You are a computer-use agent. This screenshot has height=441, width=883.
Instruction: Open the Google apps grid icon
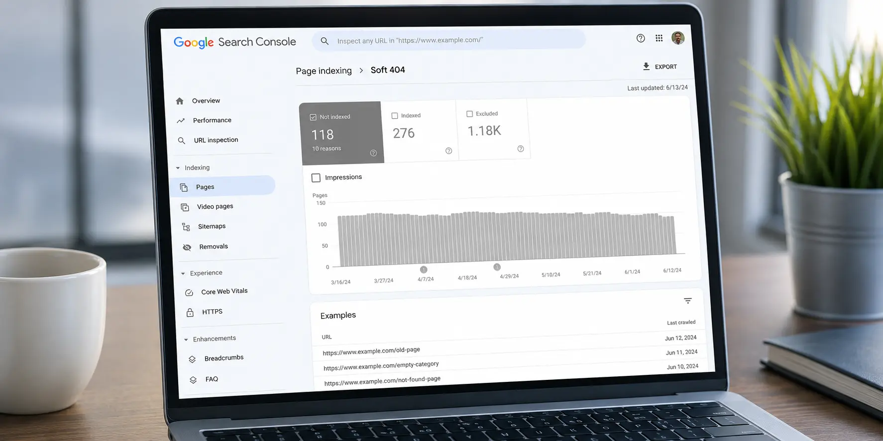click(659, 38)
